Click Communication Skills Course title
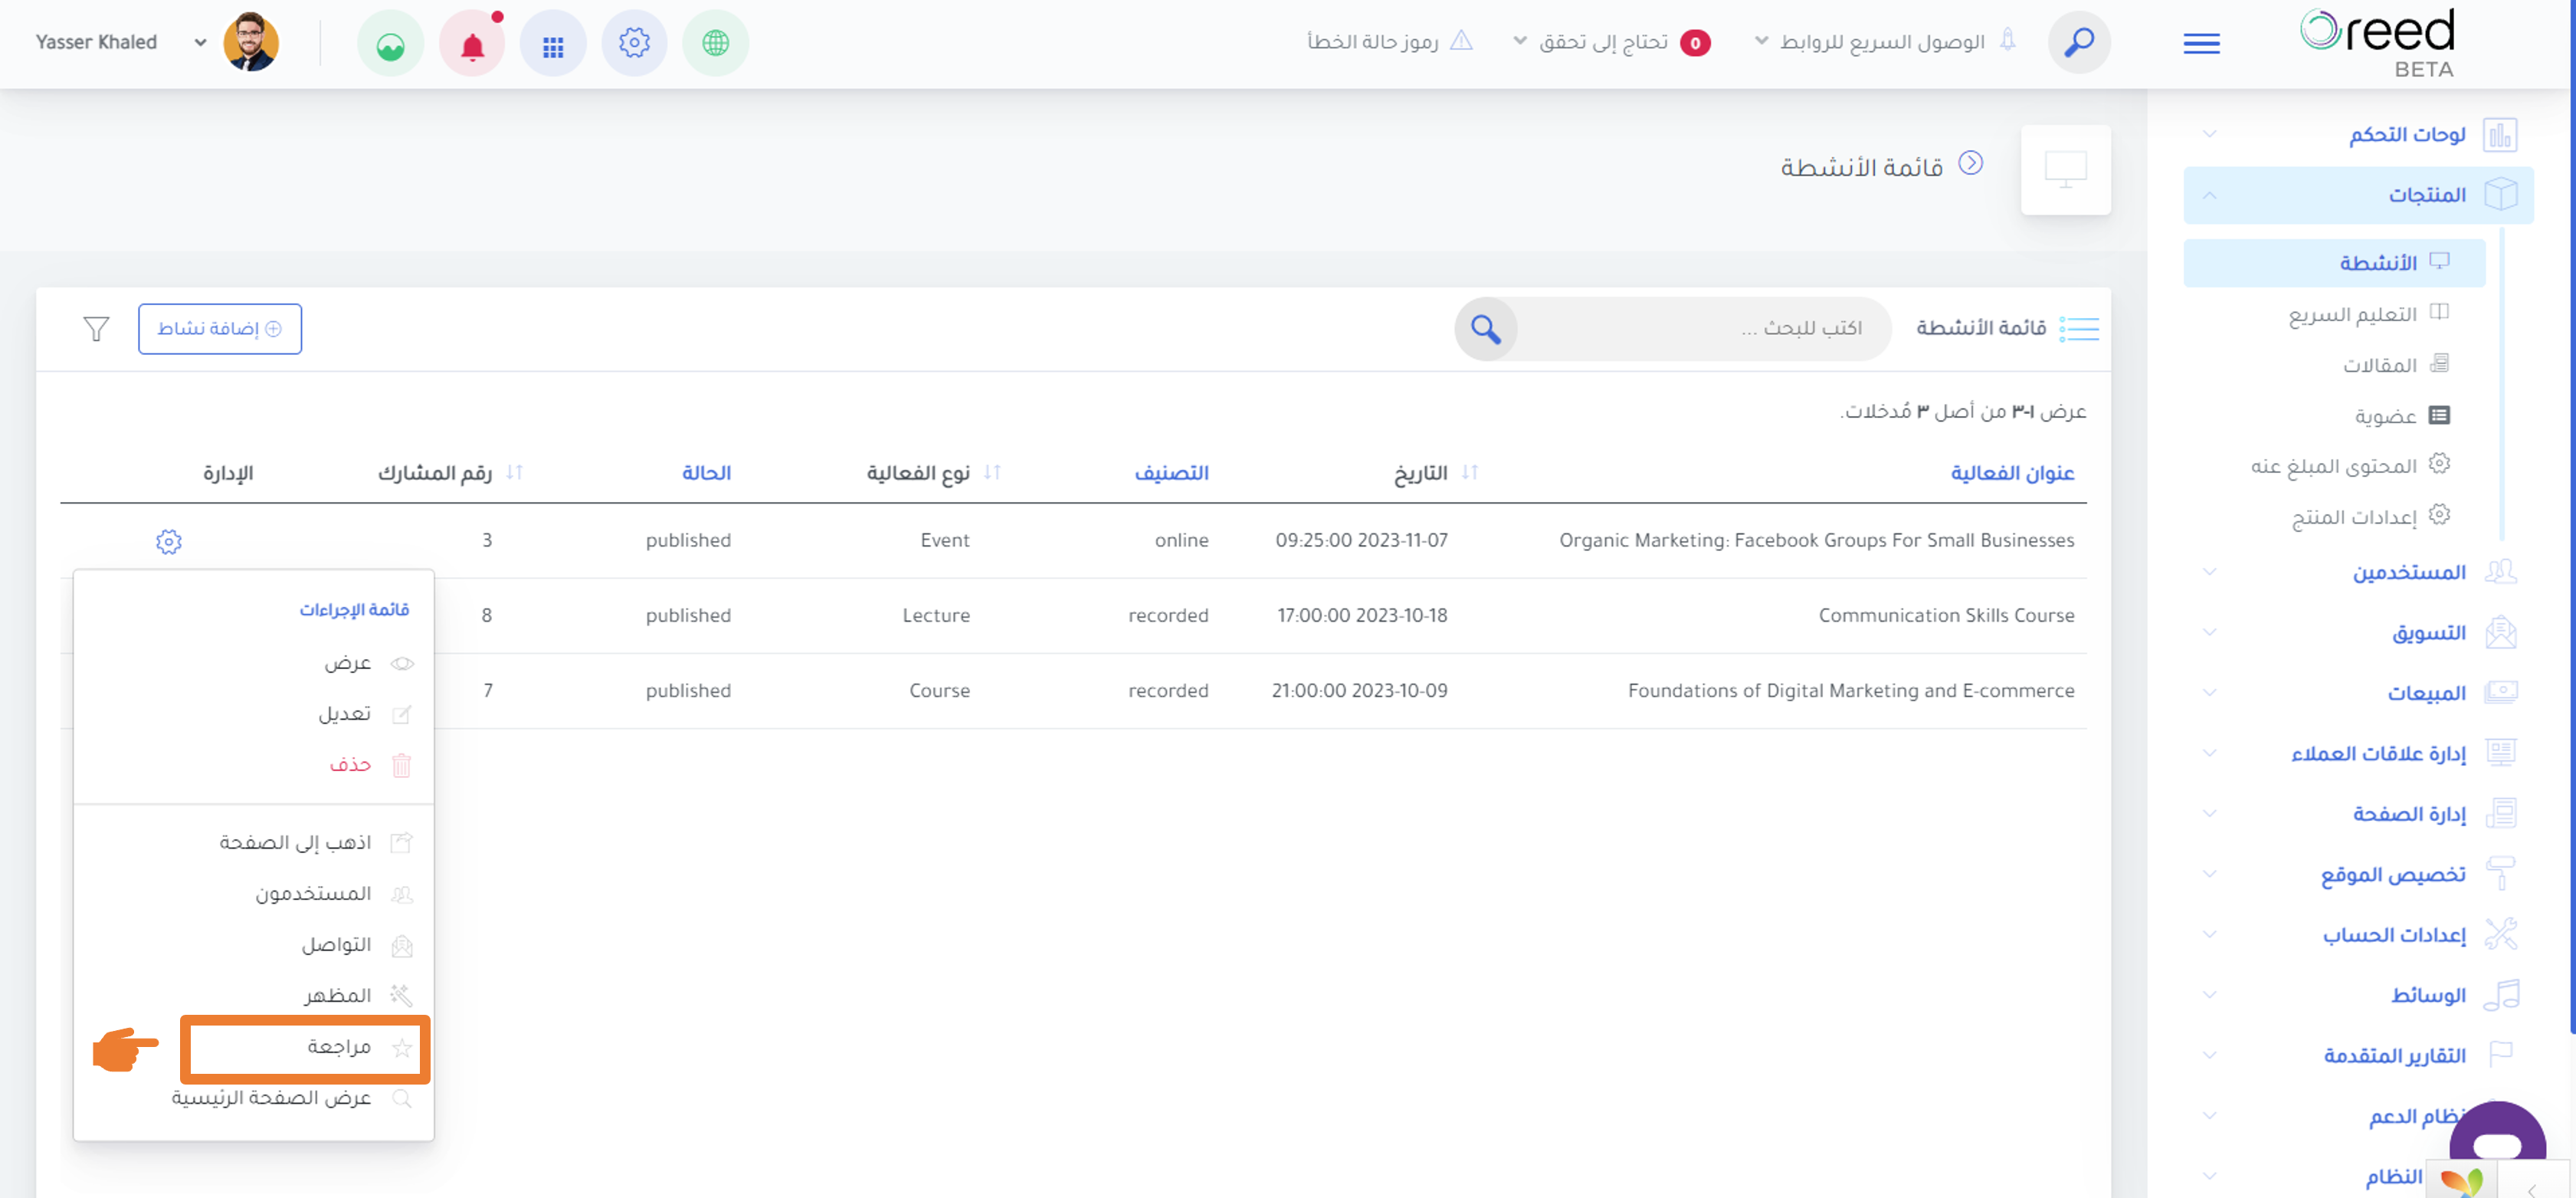 (x=1946, y=616)
